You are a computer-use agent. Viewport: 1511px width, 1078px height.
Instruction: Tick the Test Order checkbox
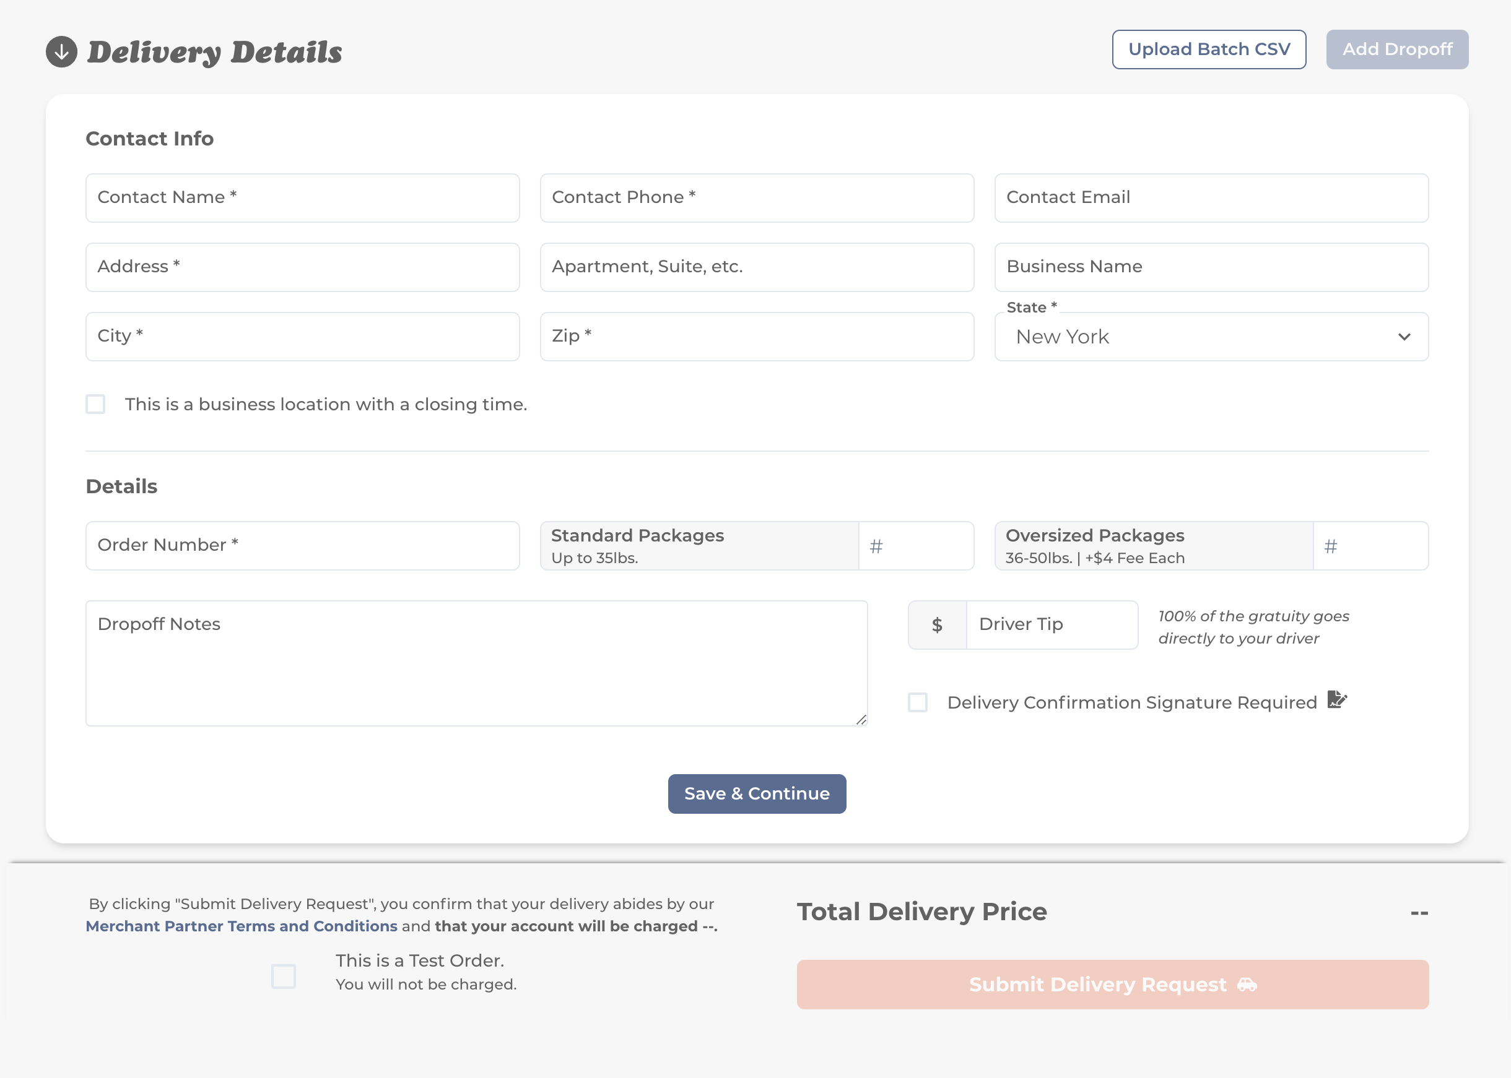click(x=284, y=977)
